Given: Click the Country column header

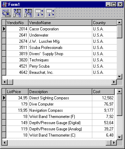Looking at the screenshot, I should coord(104,23).
